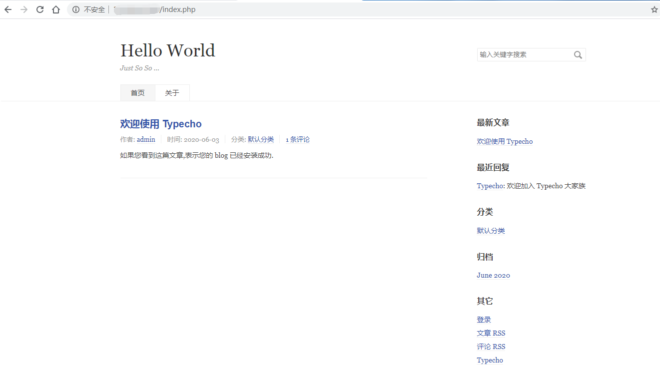Click the search magnifier icon
Viewport: 660px width, 376px height.
[x=578, y=55]
